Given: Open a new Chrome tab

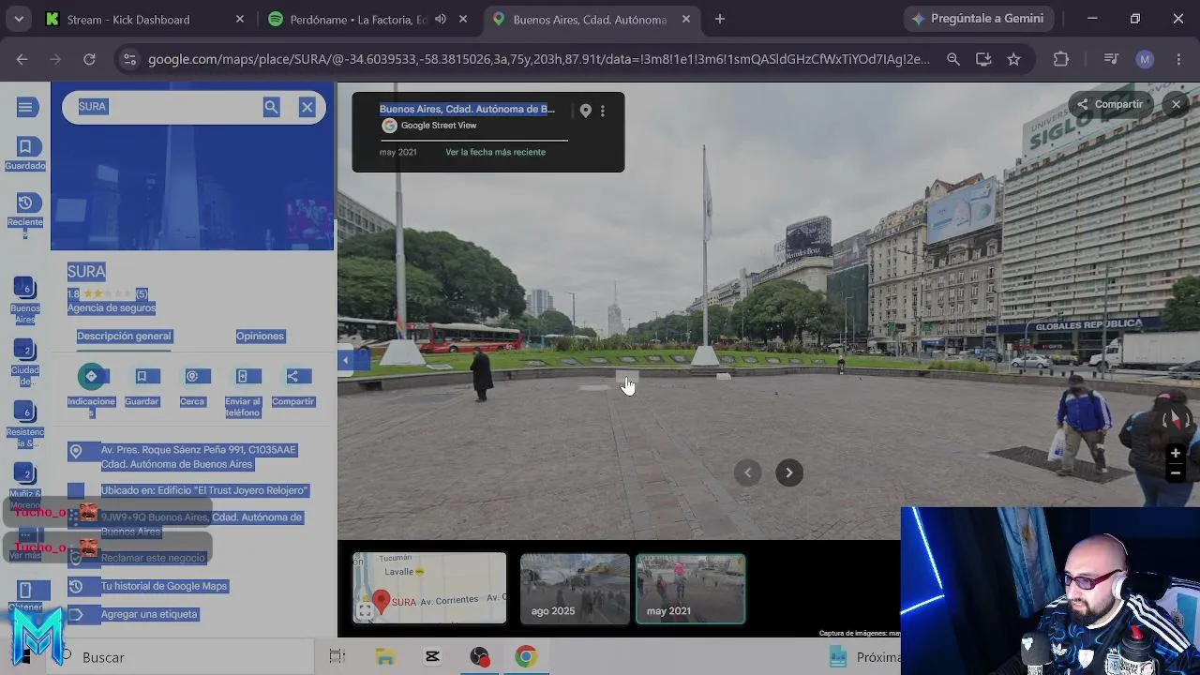Looking at the screenshot, I should [x=720, y=19].
